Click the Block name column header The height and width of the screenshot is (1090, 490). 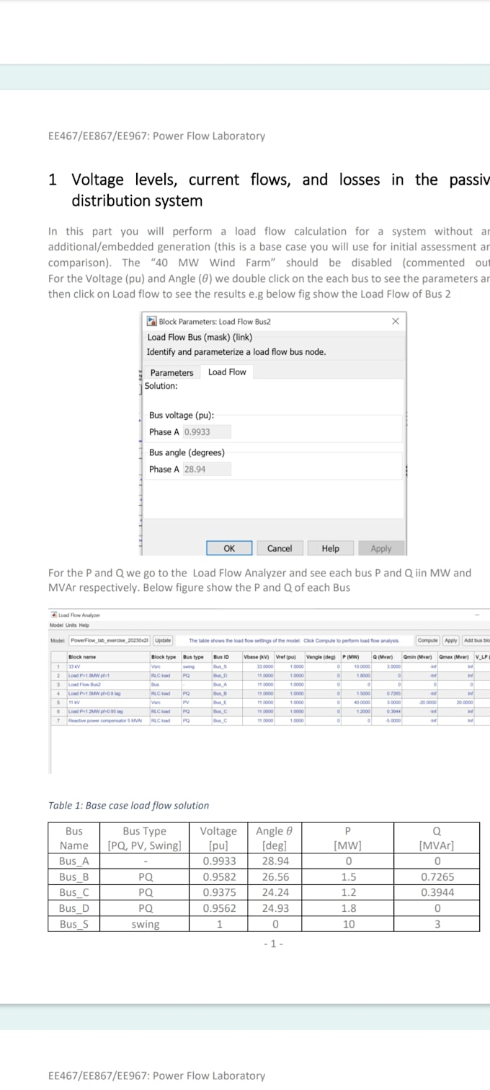(108, 656)
